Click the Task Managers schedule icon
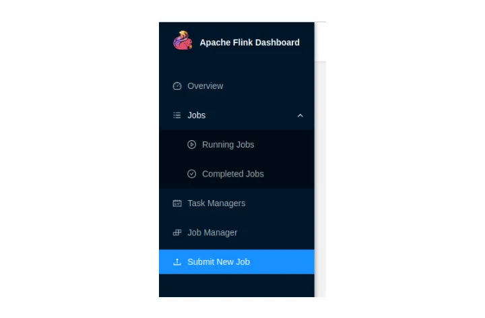The height and width of the screenshot is (318, 485). 177,203
